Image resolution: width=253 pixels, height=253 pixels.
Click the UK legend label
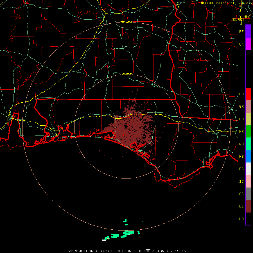[241, 44]
